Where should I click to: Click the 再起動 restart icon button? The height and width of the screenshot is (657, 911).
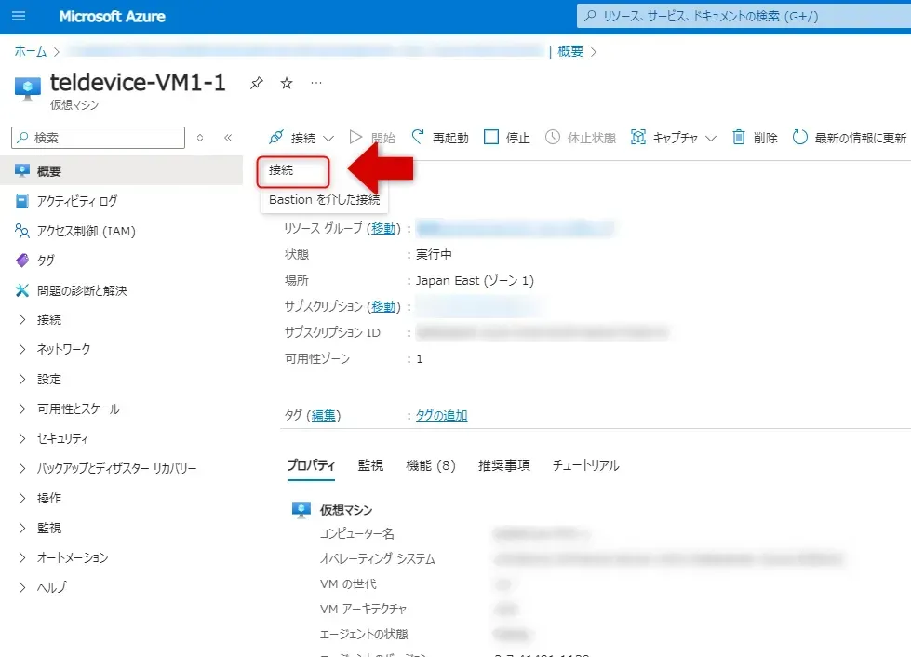(x=440, y=138)
